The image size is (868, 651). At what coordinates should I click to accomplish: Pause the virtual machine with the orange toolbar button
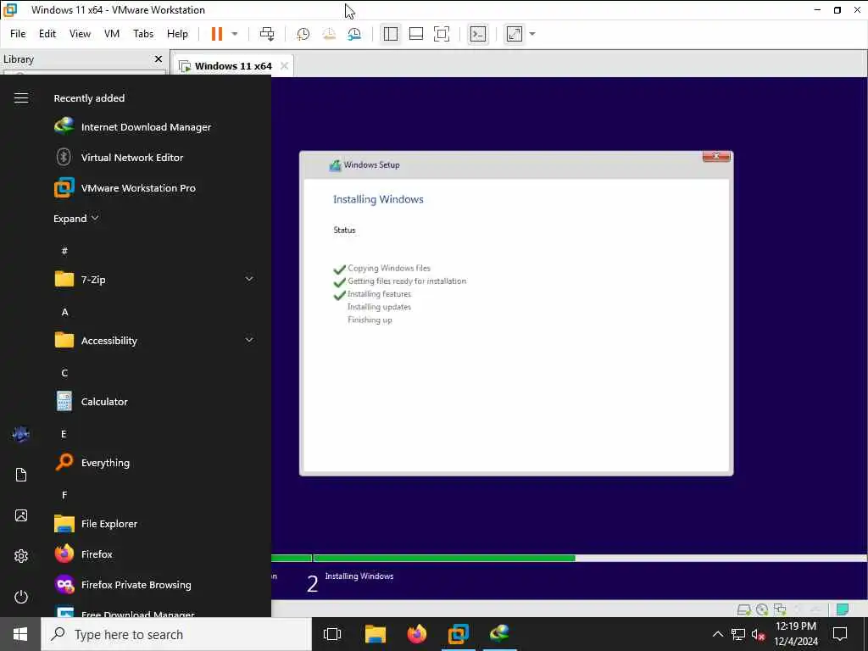click(x=217, y=34)
